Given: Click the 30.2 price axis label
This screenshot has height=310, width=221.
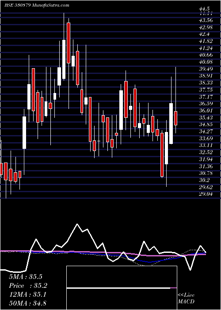Looking at the screenshot, I should click(204, 180).
